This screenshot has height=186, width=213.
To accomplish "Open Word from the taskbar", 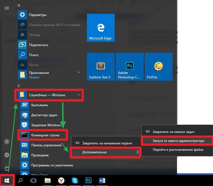I will (102, 180).
